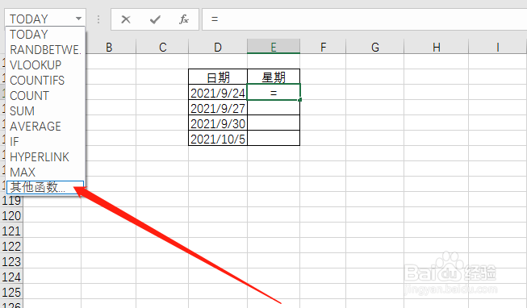527x308 pixels.
Task: Confirm the formula with checkmark icon
Action: pos(155,19)
